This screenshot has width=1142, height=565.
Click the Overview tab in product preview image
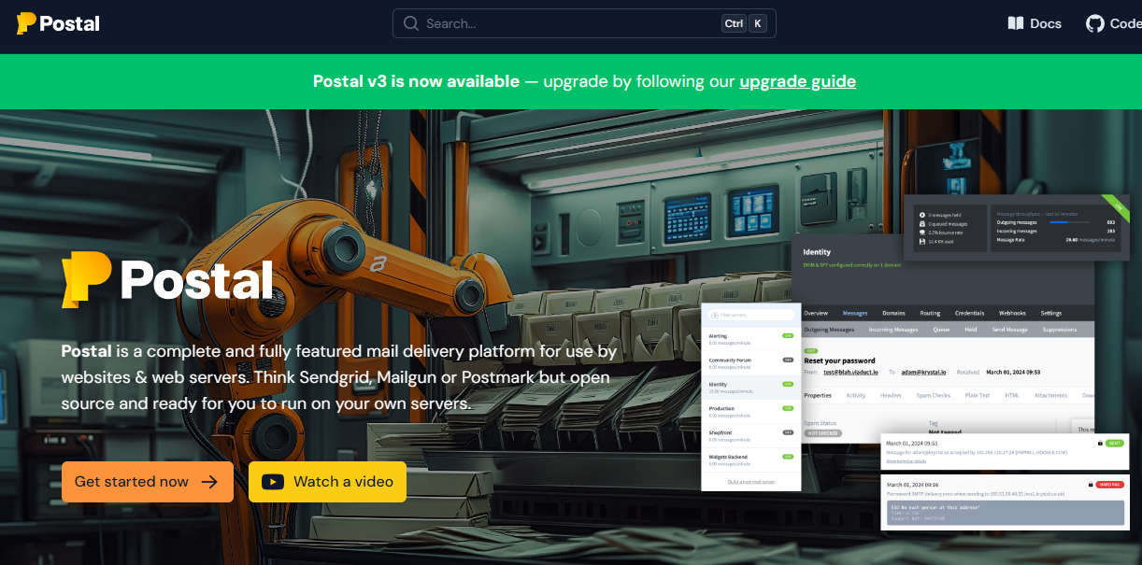(816, 313)
